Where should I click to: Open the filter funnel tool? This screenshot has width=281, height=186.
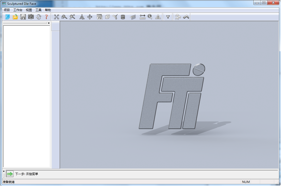click(x=168, y=17)
